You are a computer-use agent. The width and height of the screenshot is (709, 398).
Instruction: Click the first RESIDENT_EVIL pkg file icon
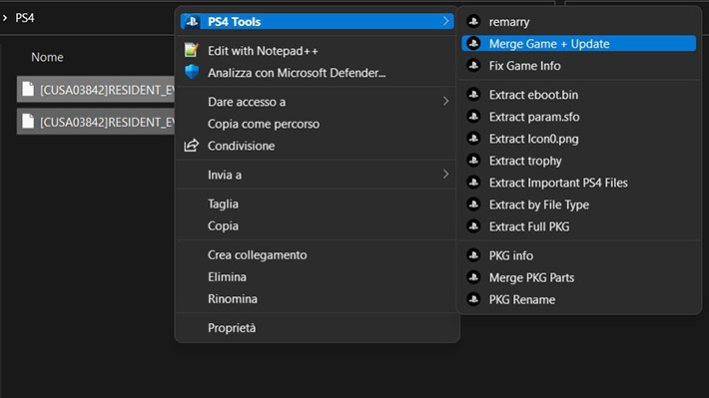(28, 89)
